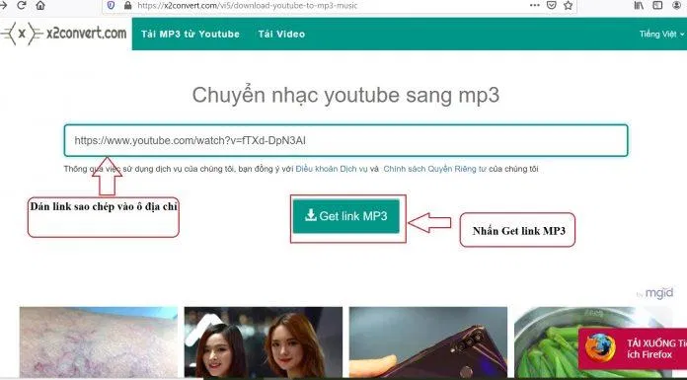Open the Firefox account icon
Viewport: 687px width, 380px height.
(677, 5)
